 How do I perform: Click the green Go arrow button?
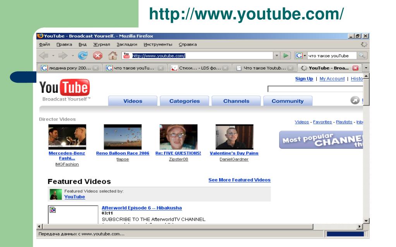286,56
